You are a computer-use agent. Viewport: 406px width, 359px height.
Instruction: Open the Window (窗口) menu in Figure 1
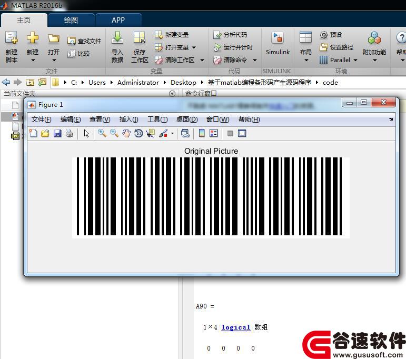217,119
